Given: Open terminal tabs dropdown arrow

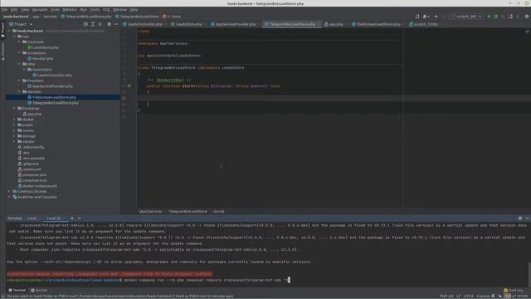Looking at the screenshot, I should point(80,218).
